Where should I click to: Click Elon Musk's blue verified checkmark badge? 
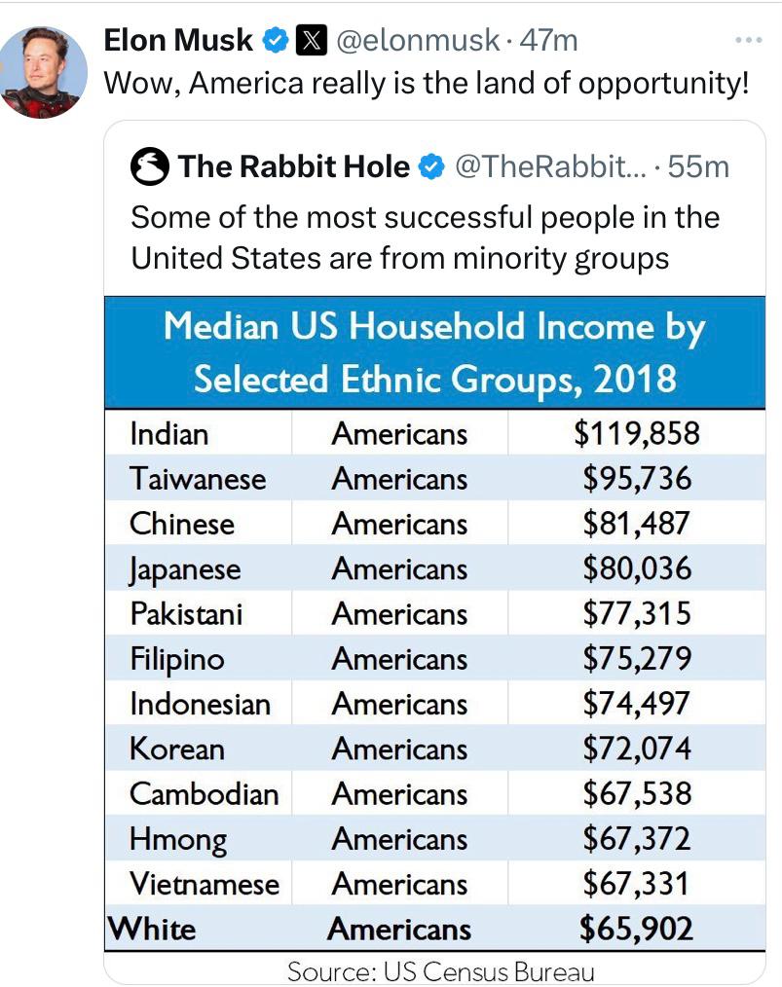click(x=276, y=41)
